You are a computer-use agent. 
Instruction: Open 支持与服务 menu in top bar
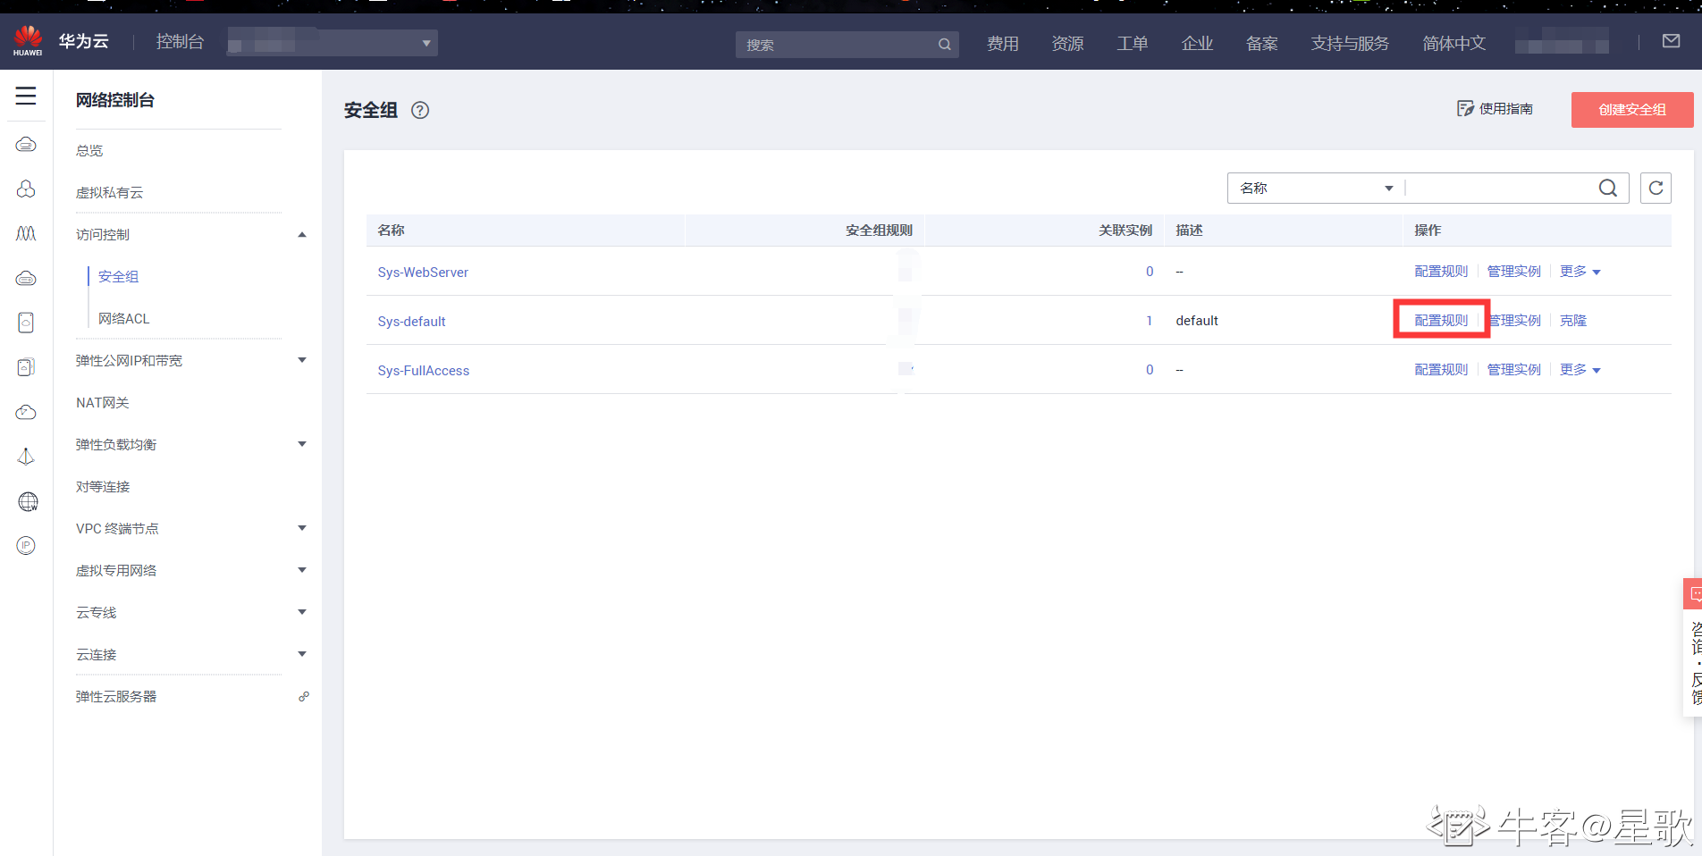pos(1350,44)
